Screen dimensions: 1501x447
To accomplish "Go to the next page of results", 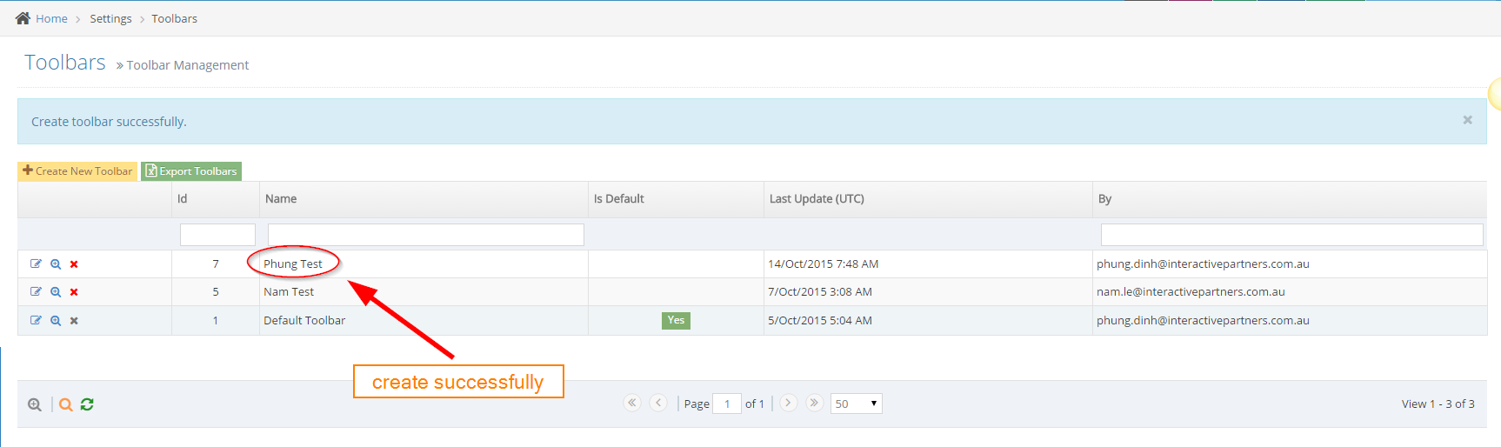I will pos(788,403).
